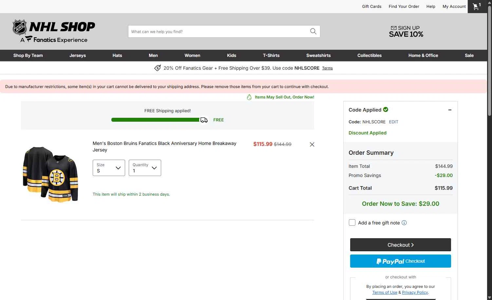492x300 pixels.
Task: Click the green code applied checkmark
Action: click(x=386, y=110)
